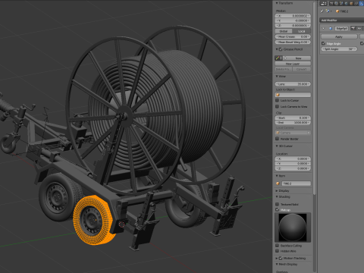The width and height of the screenshot is (364, 273).
Task: Open the Scene properties tab
Action: (341, 4)
